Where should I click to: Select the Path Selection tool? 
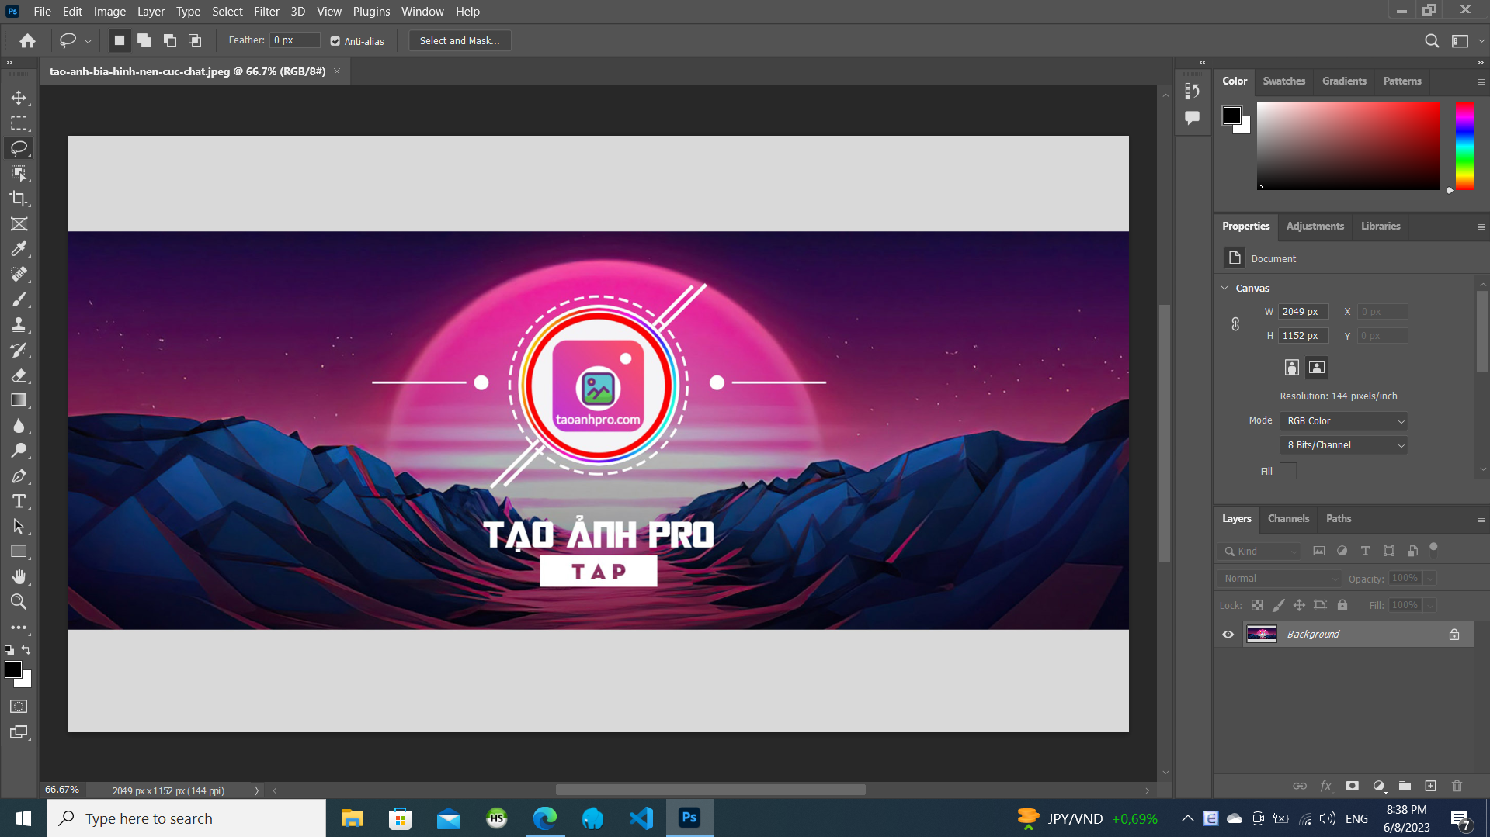coord(19,527)
